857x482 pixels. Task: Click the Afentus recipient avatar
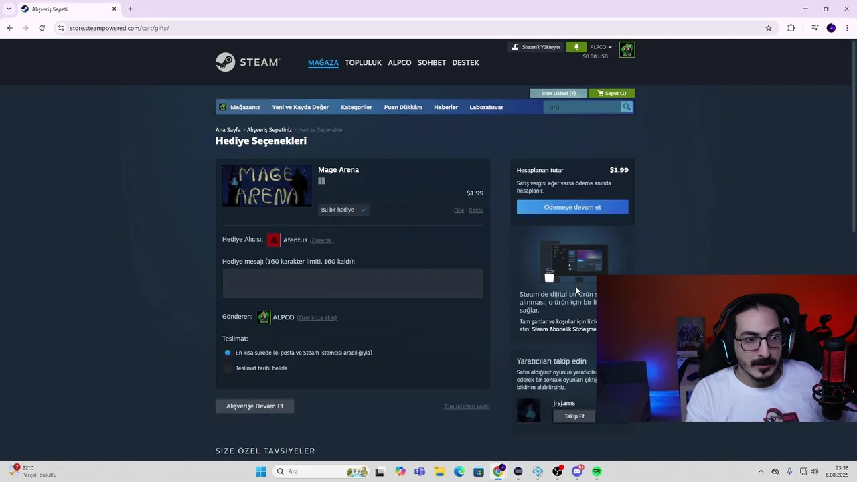click(273, 240)
